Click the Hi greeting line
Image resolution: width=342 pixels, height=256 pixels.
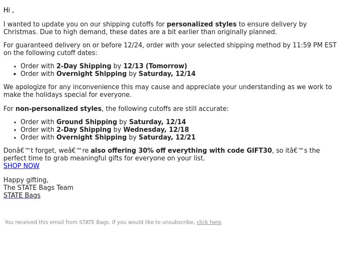(x=9, y=10)
